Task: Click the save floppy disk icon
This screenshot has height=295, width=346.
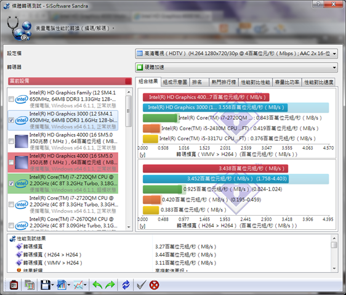Action: point(46,285)
